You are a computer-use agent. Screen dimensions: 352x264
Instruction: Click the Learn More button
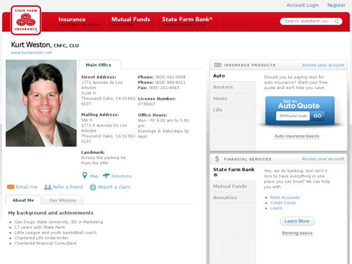click(297, 221)
